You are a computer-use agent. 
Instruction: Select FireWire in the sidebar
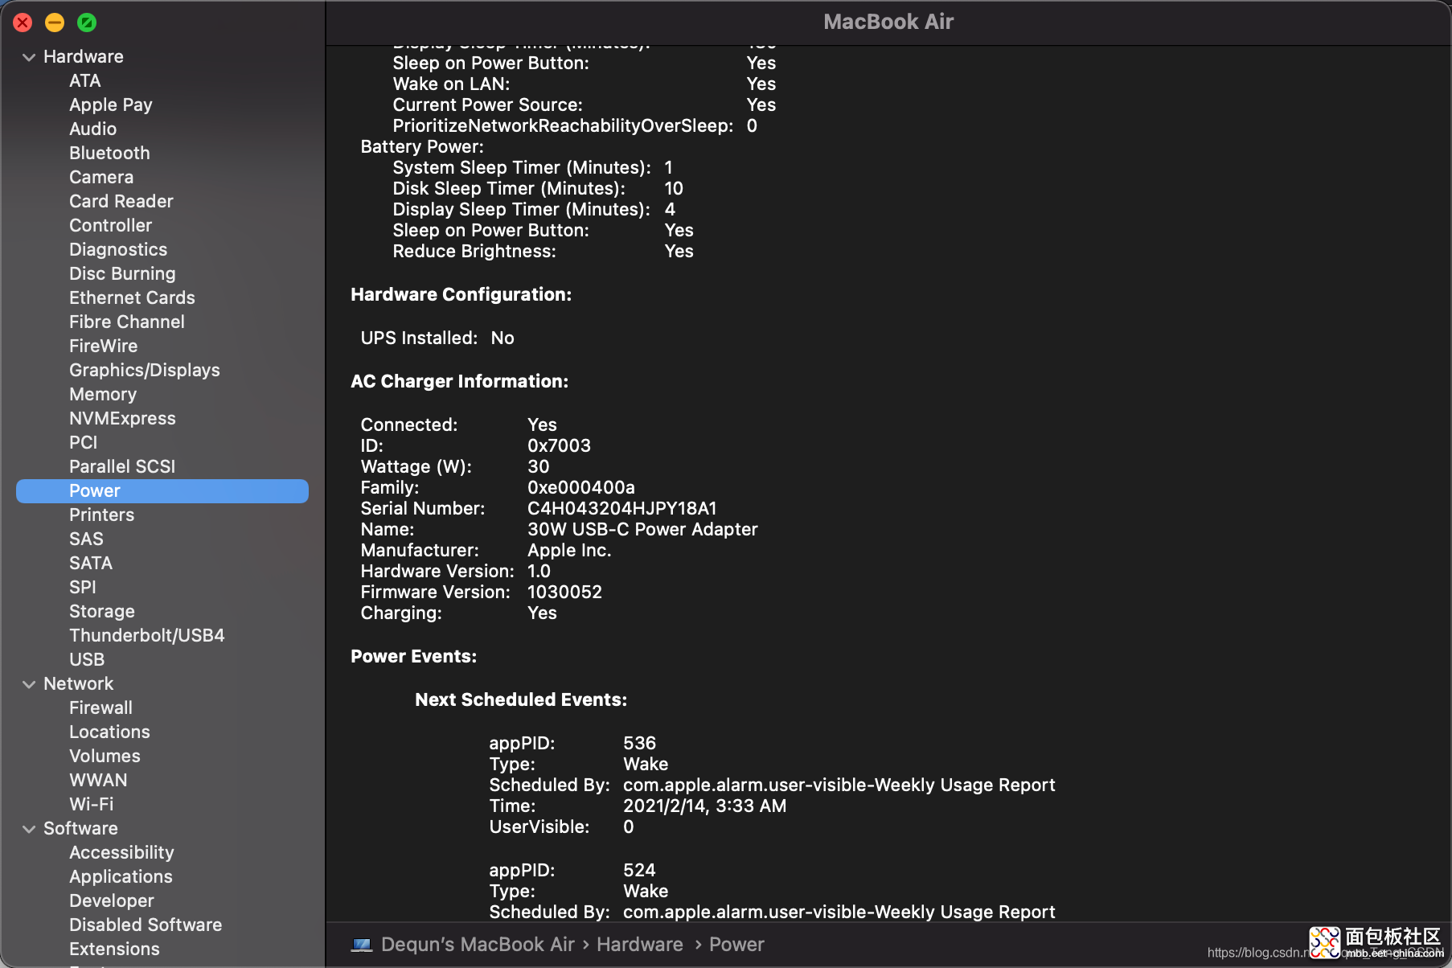[103, 347]
